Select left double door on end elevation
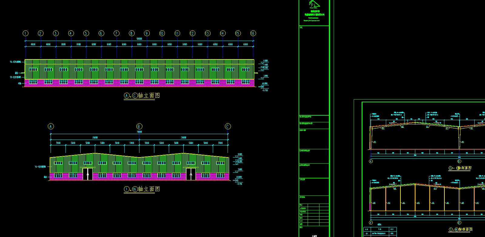The width and height of the screenshot is (485, 237). click(88, 174)
